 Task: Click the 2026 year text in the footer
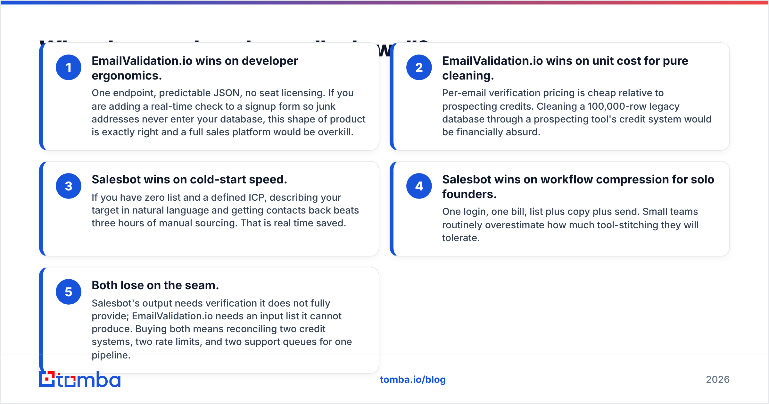(x=718, y=380)
